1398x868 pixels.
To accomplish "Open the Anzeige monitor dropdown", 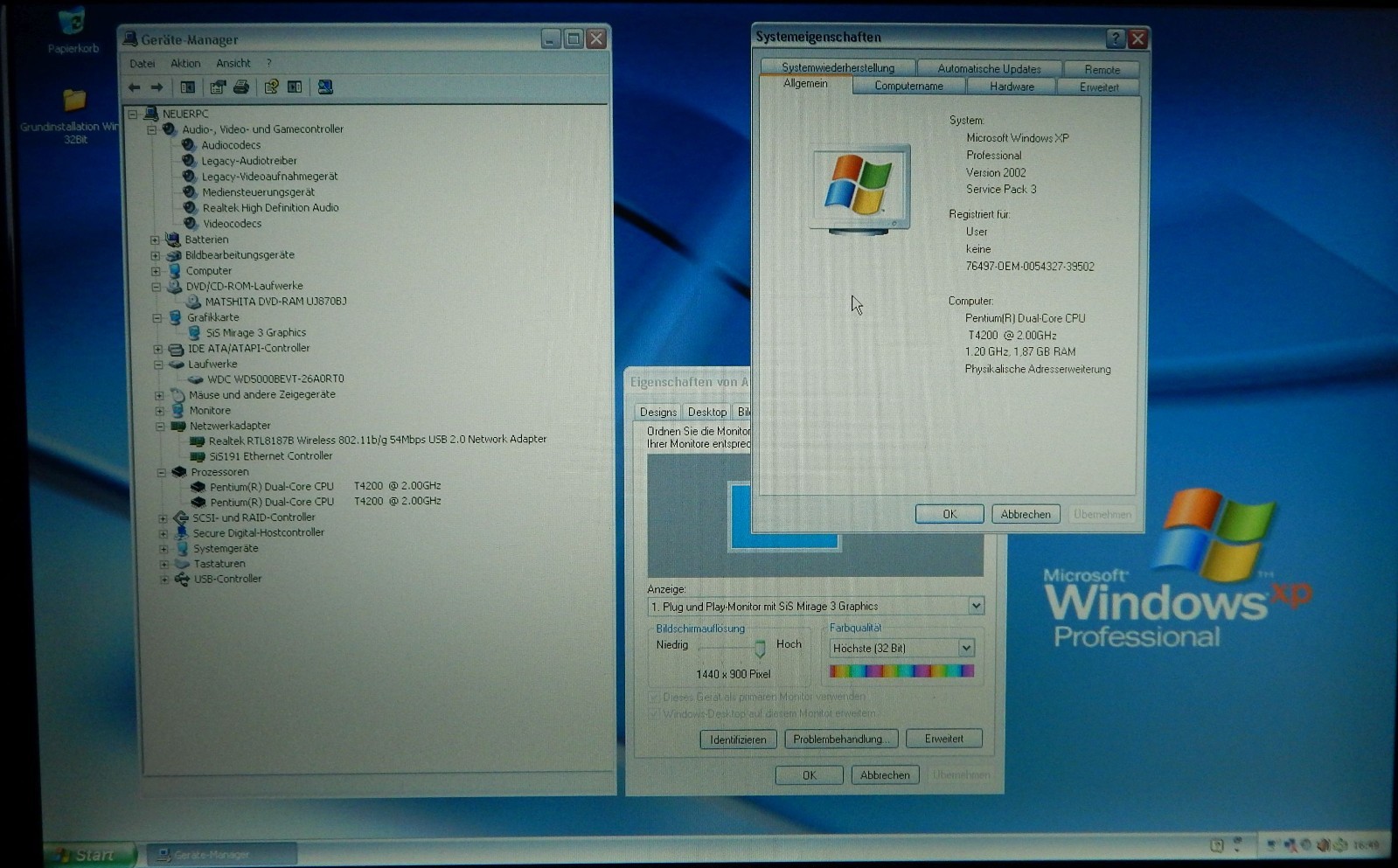I will pyautogui.click(x=976, y=606).
